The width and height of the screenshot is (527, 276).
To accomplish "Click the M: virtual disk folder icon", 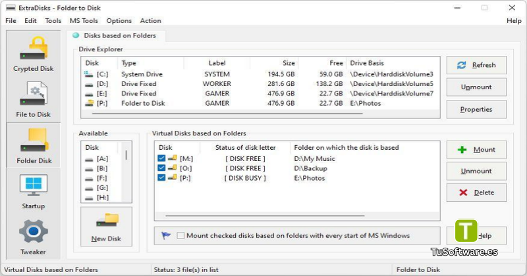I will click(173, 158).
